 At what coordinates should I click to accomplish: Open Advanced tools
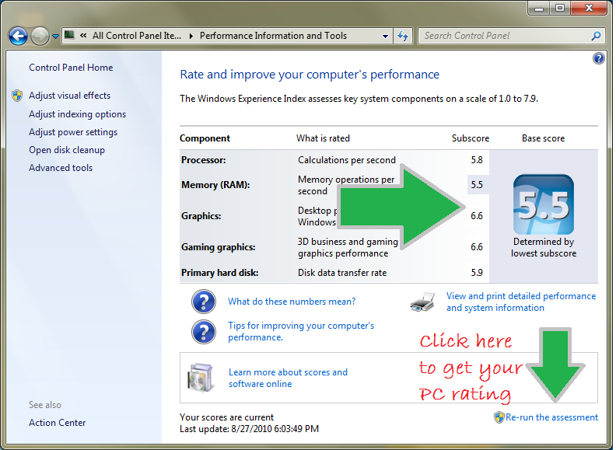pos(61,168)
